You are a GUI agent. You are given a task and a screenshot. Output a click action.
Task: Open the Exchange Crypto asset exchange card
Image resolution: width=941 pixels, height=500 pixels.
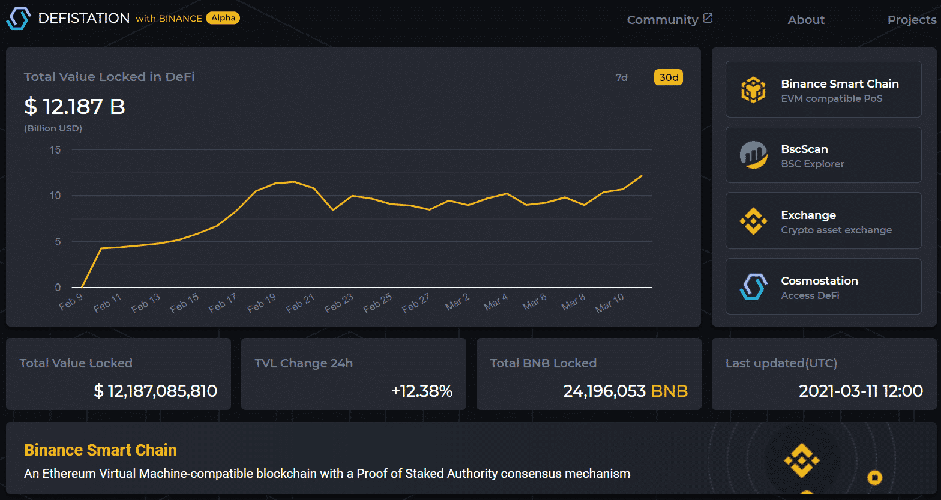click(x=823, y=221)
